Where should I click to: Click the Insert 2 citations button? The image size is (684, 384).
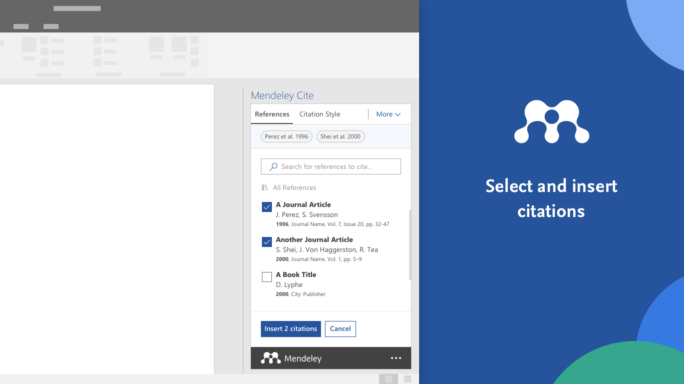coord(291,328)
